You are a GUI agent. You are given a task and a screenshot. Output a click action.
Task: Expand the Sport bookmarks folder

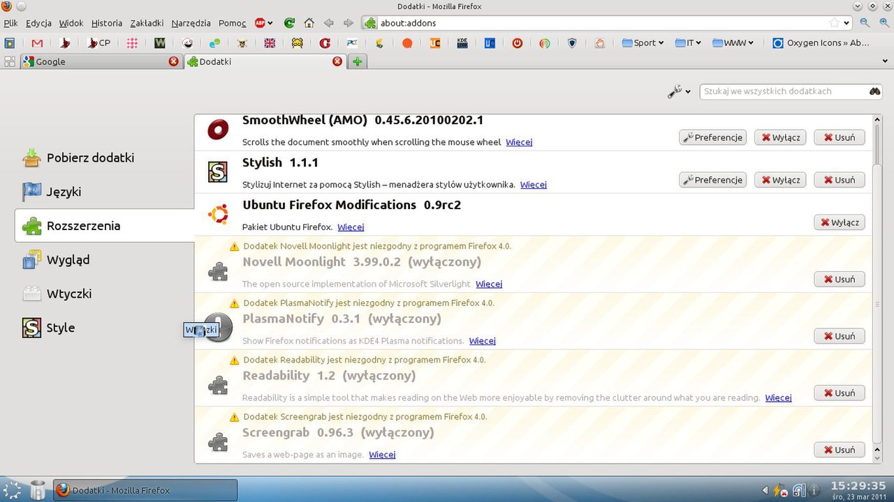click(642, 43)
